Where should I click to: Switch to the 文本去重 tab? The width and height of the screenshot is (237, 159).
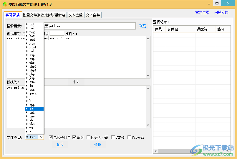click(x=75, y=15)
